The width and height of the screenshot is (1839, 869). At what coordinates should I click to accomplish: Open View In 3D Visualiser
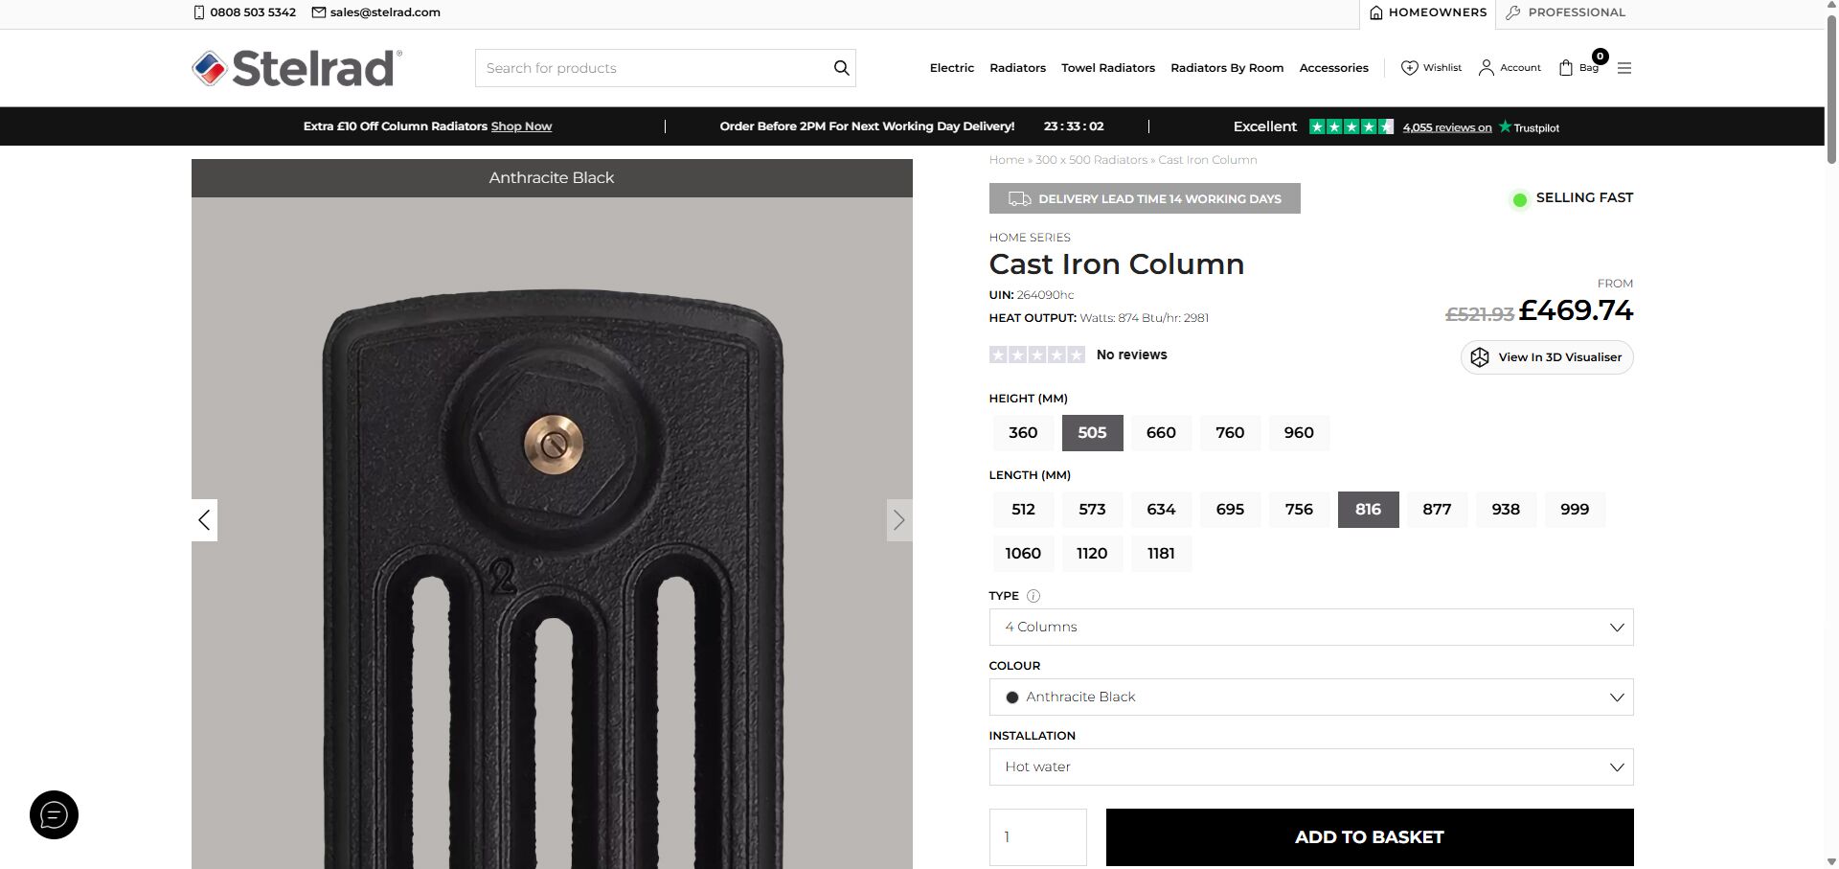(1547, 357)
